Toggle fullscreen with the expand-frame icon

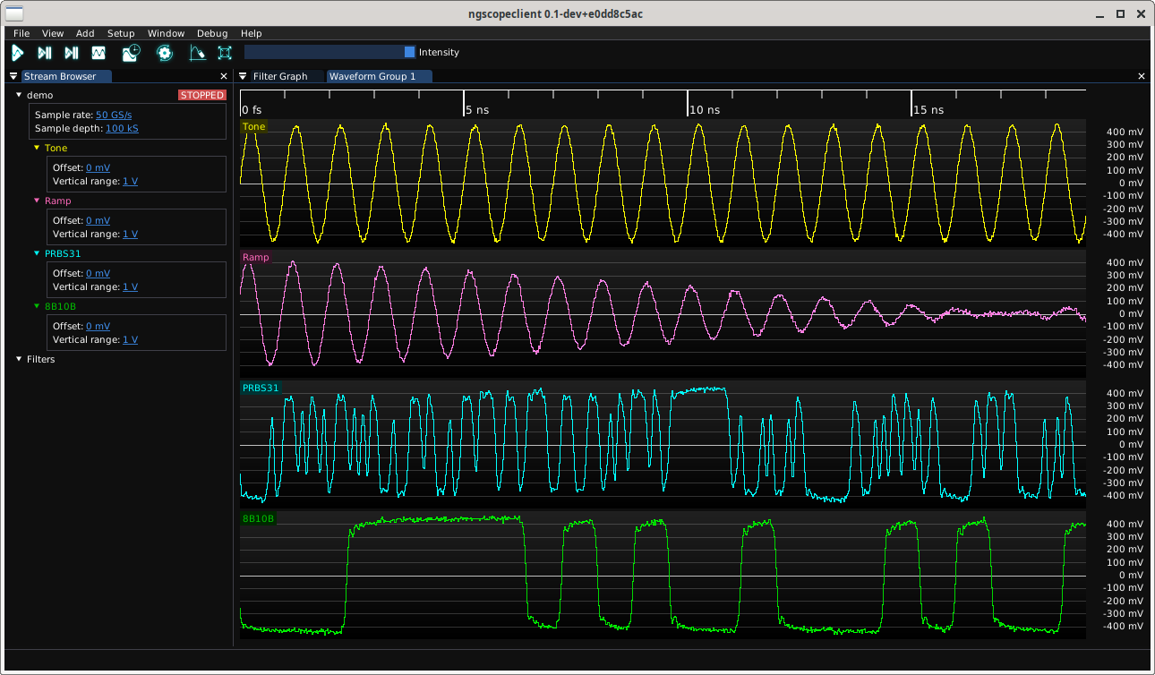[225, 53]
